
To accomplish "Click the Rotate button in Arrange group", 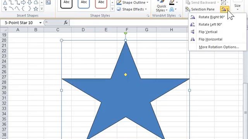I will (225, 9).
